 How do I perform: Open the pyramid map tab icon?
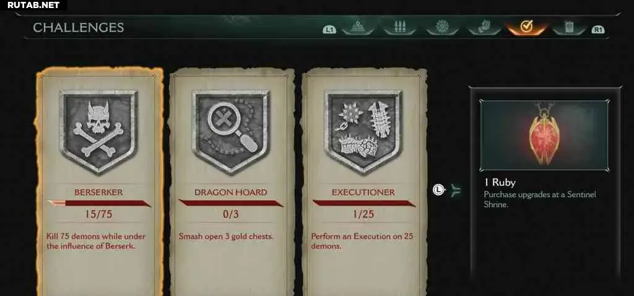point(358,27)
